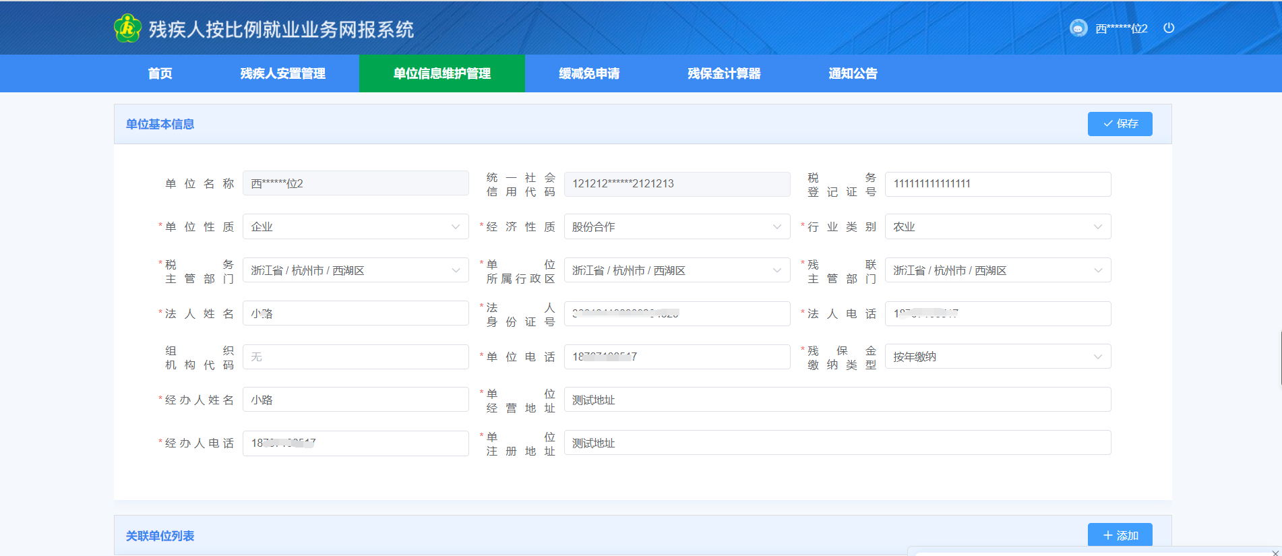This screenshot has height=556, width=1282.
Task: Expand the 行业类别 dropdown
Action: click(998, 227)
